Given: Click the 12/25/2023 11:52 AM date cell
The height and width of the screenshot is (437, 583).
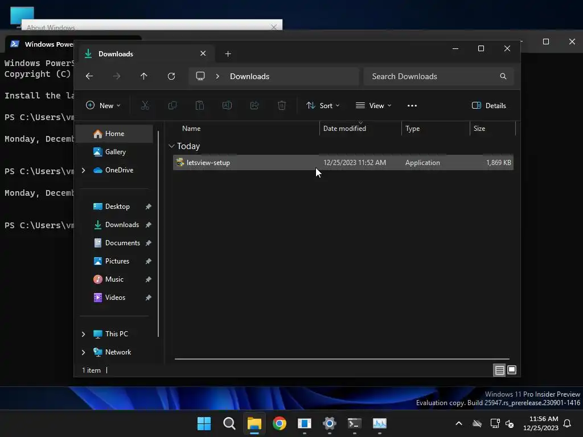Looking at the screenshot, I should coord(354,162).
